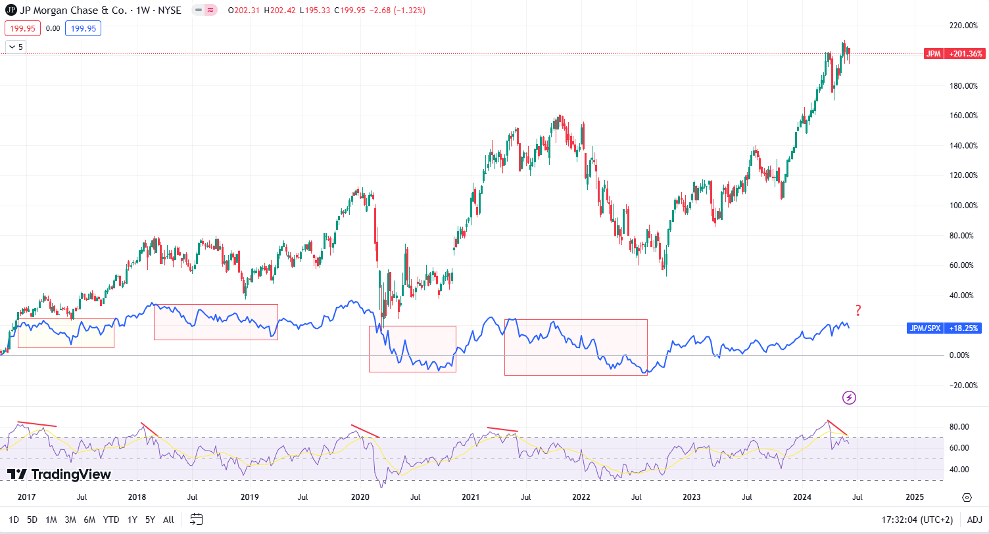The image size is (989, 534).
Task: Click the 0.00 spread value
Action: point(53,28)
